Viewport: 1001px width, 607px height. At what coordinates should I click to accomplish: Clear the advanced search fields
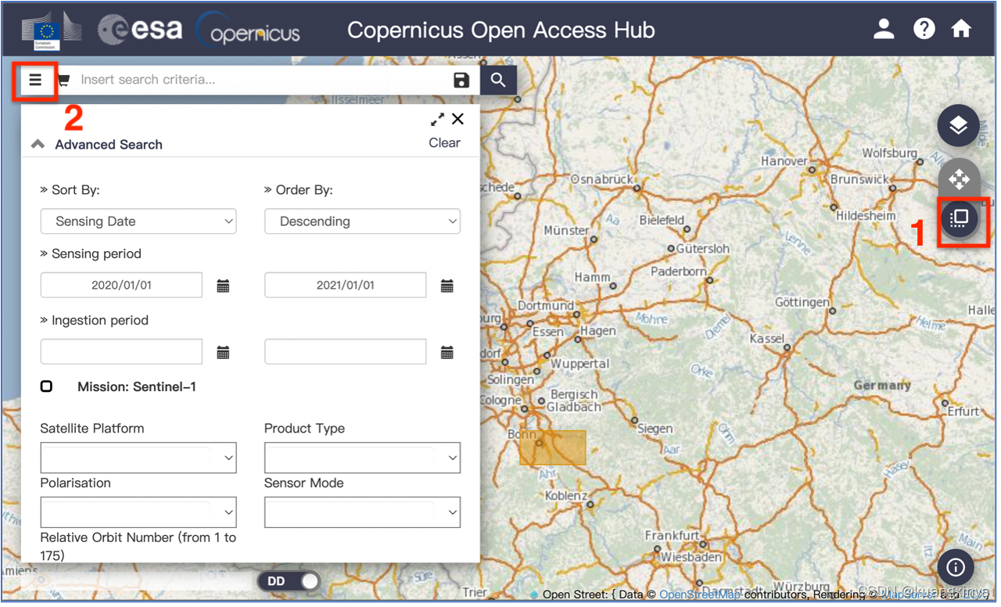click(x=444, y=142)
